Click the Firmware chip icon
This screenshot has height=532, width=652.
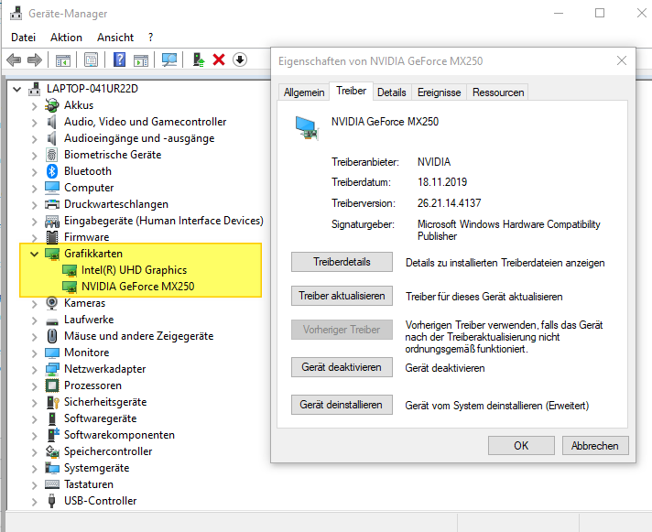click(x=52, y=237)
